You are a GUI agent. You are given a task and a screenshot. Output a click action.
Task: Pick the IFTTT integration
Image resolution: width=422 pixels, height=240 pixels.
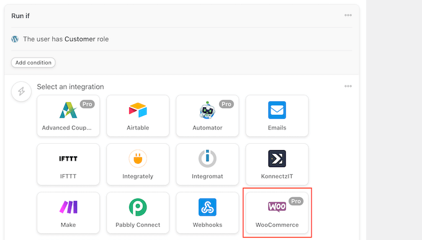pos(68,164)
